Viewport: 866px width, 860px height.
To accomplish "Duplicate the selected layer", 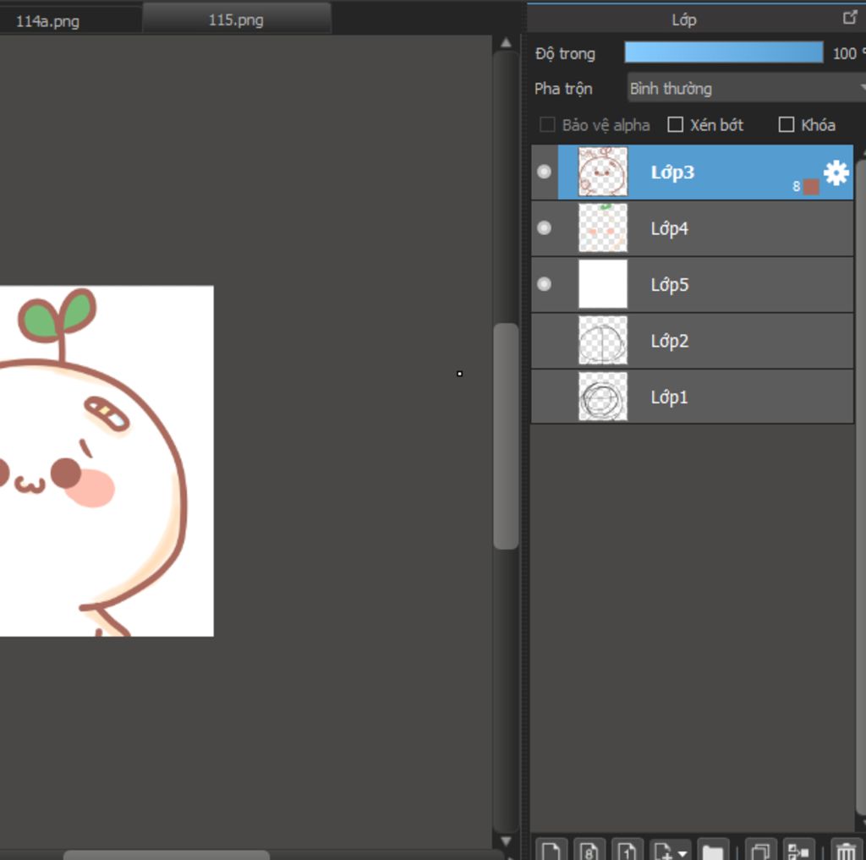I will (760, 850).
